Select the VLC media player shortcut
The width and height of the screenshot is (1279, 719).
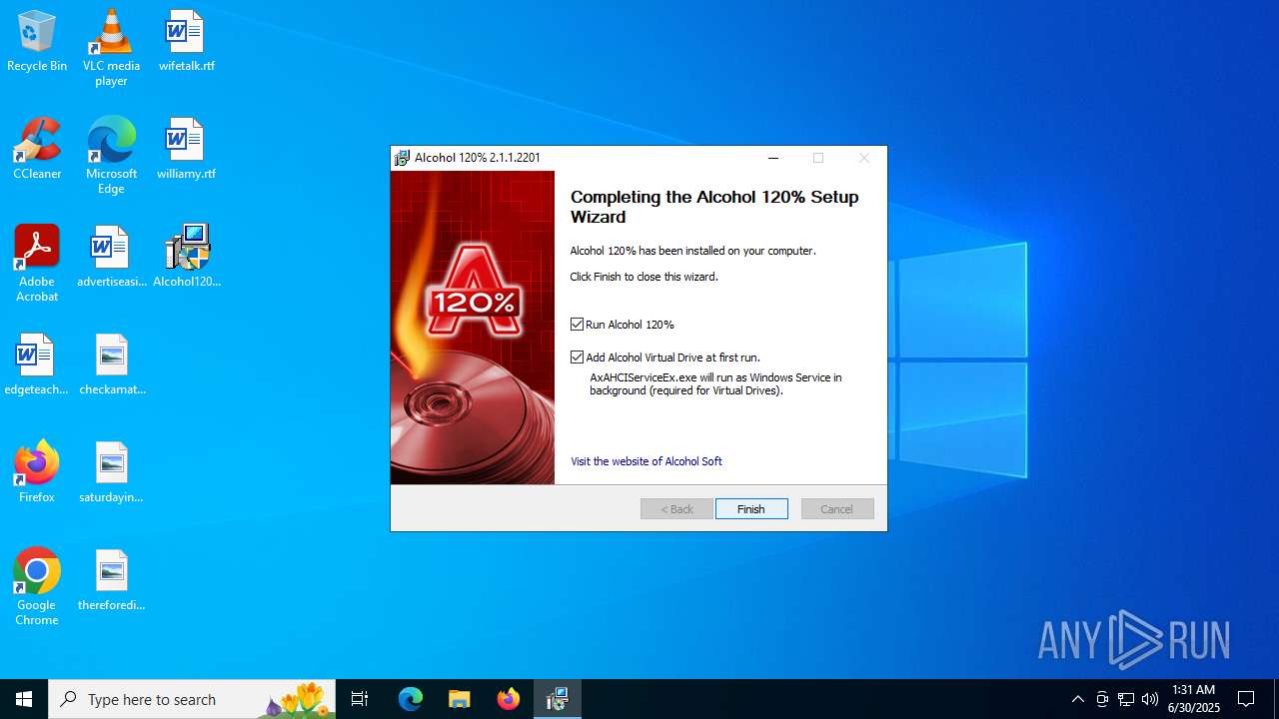[x=111, y=47]
